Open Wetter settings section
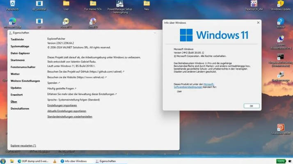The height and width of the screenshot is (164, 293). [15, 74]
